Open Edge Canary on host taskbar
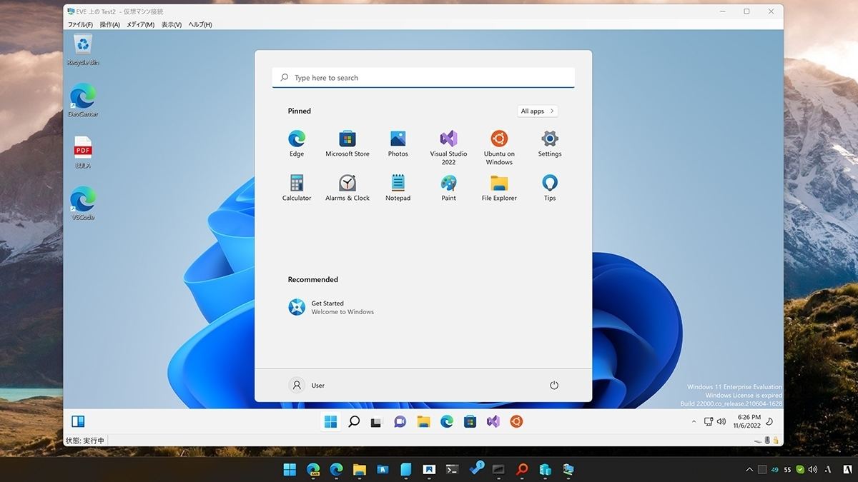Image resolution: width=858 pixels, height=482 pixels. pos(313,469)
